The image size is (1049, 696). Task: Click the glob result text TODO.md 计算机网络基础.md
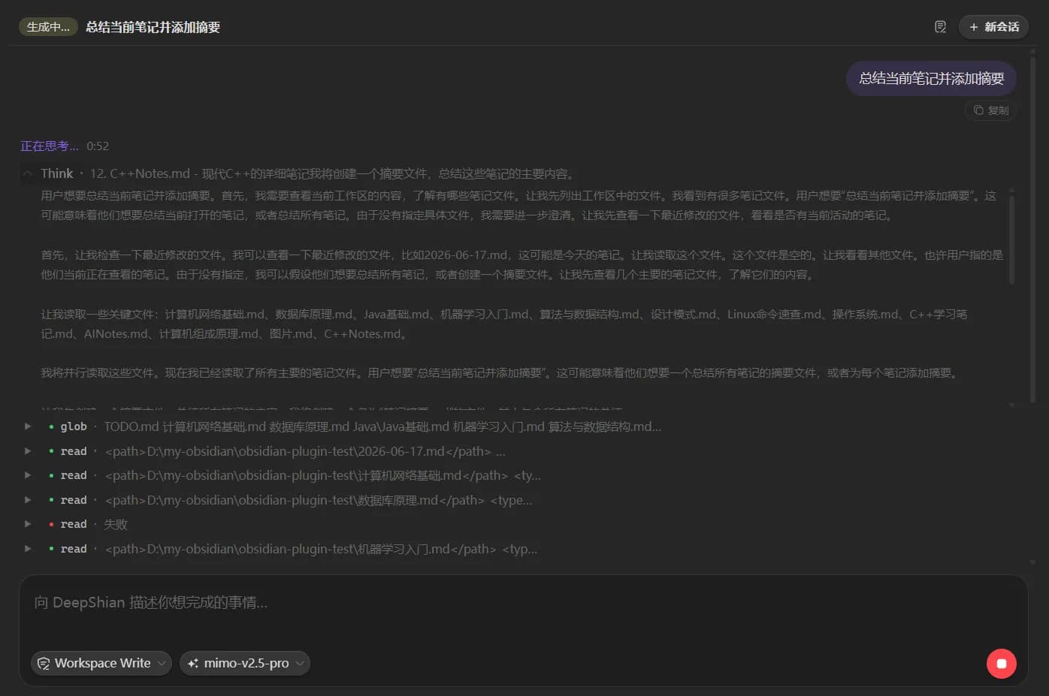click(x=382, y=426)
